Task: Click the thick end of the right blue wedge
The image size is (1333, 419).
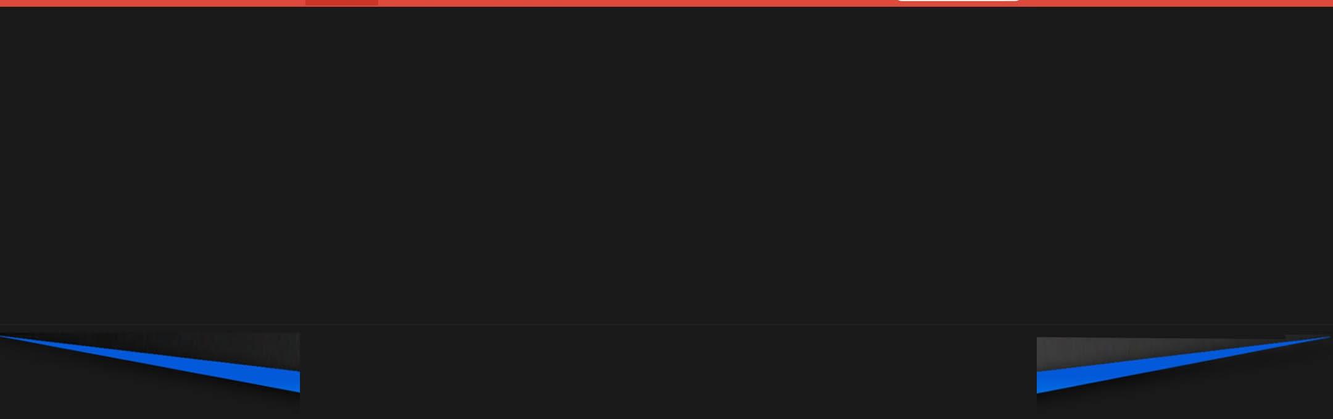Action: pos(1042,382)
